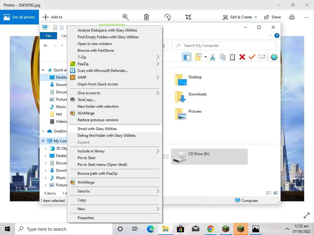Select the crop tool icon
Image resolution: width=314 pixels, height=235 pixels.
pos(188,17)
